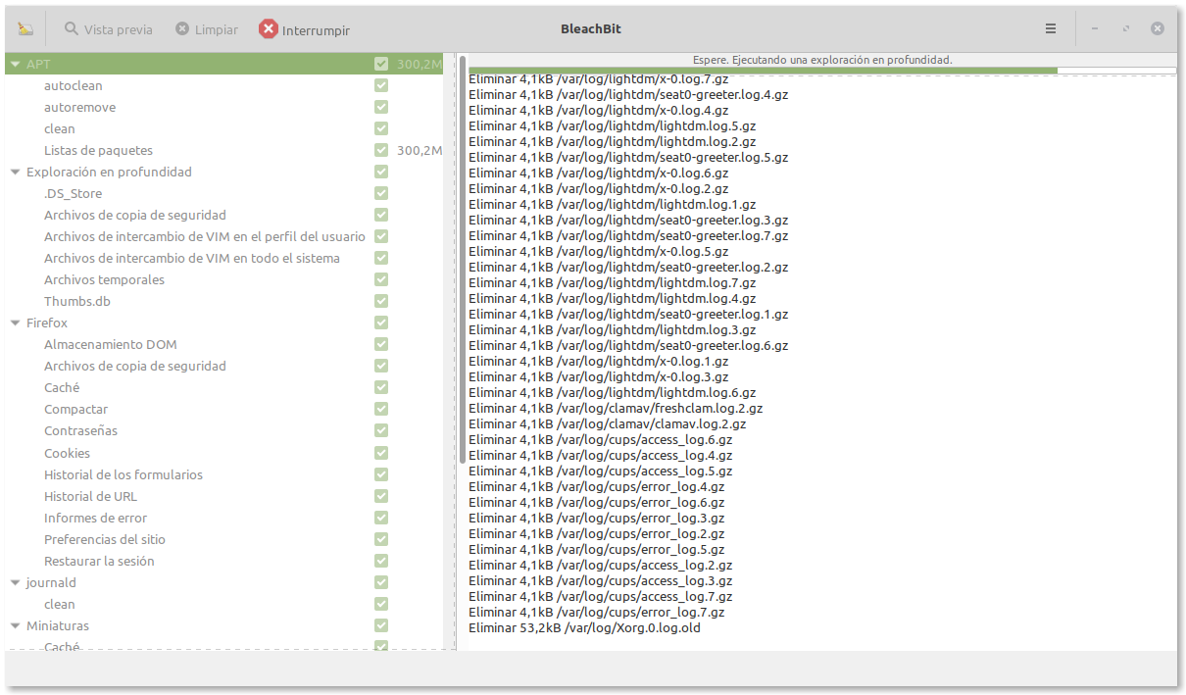Uncheck clean under journald
Viewport: 1186px width, 695px height.
(x=381, y=604)
